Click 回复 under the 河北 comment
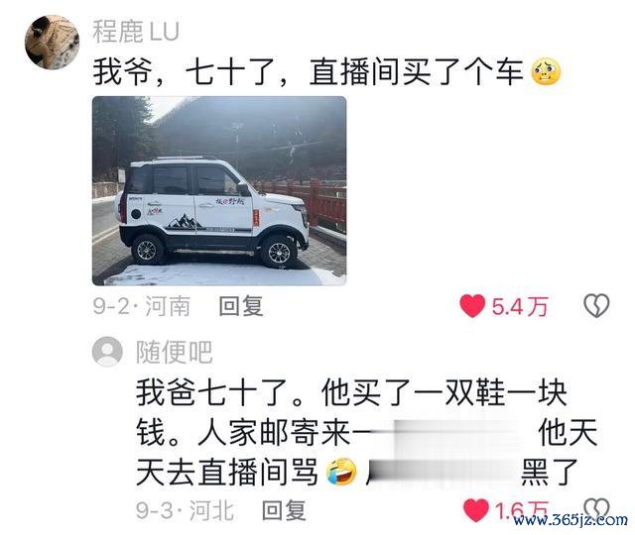Screen dimensions: 635x535 [284, 511]
